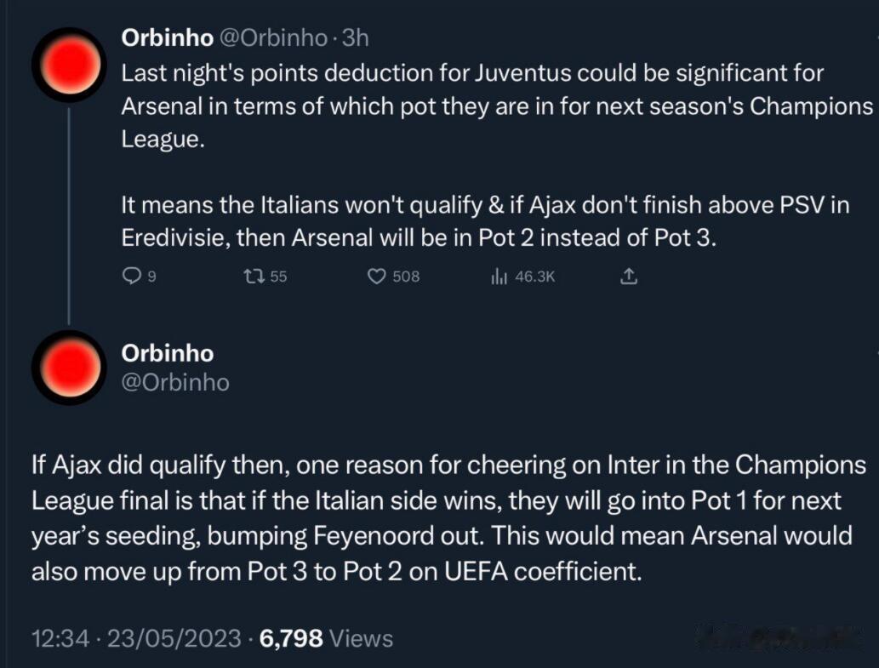Click the retweet arrows icon

(255, 276)
